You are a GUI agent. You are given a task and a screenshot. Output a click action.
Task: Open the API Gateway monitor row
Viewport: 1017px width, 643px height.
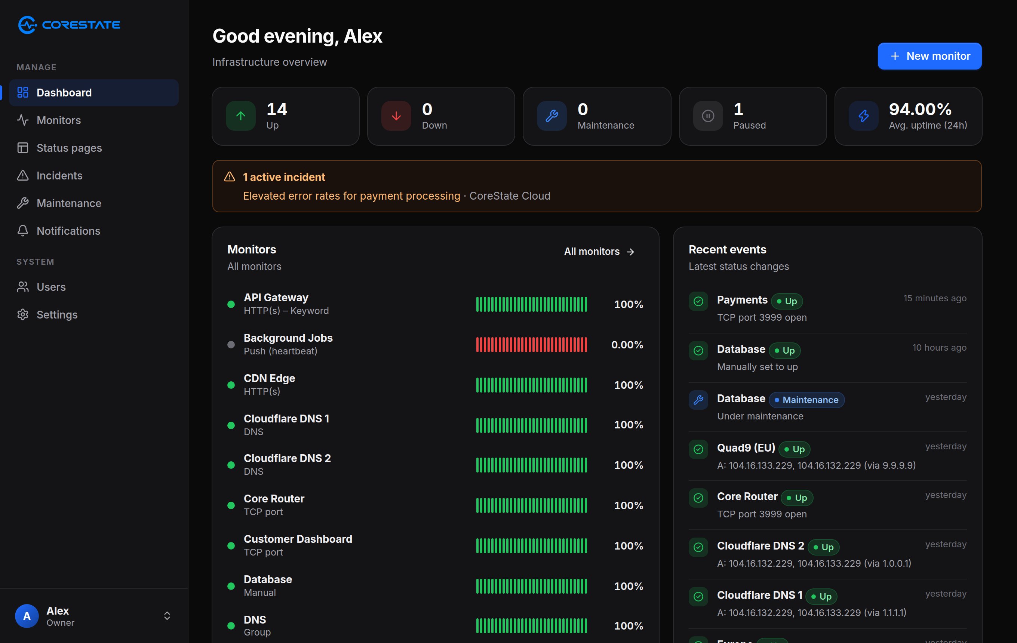point(435,304)
